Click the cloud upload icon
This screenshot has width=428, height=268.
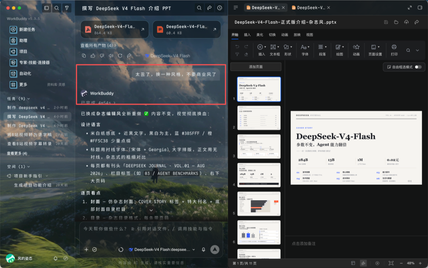click(x=407, y=22)
